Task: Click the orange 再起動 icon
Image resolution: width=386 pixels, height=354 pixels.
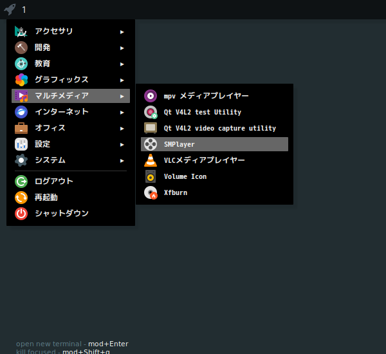Action: click(x=21, y=198)
